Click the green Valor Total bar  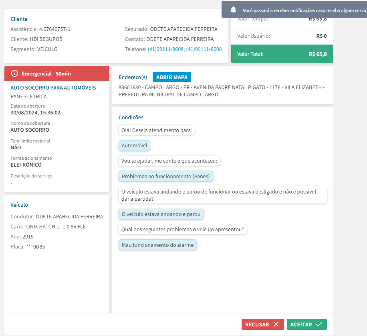click(282, 54)
